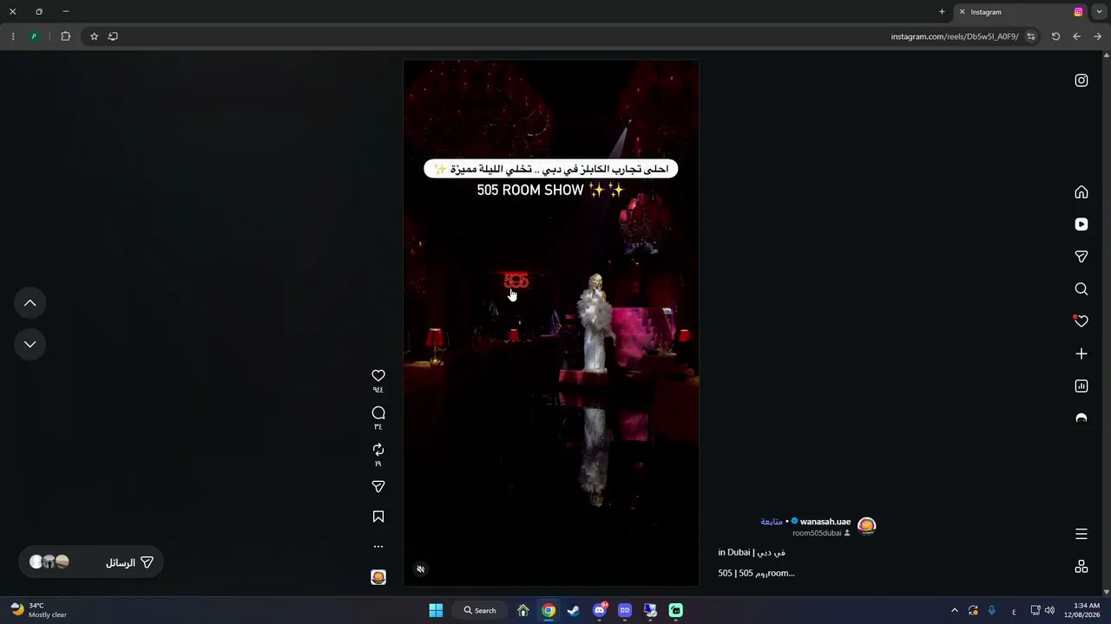1111x624 pixels.
Task: Open weather widget showing 34°C
Action: (x=39, y=610)
